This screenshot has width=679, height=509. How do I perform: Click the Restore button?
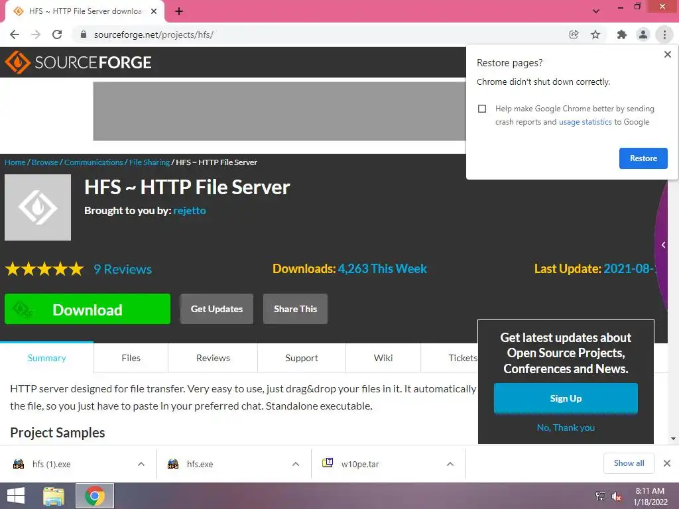[x=643, y=158]
